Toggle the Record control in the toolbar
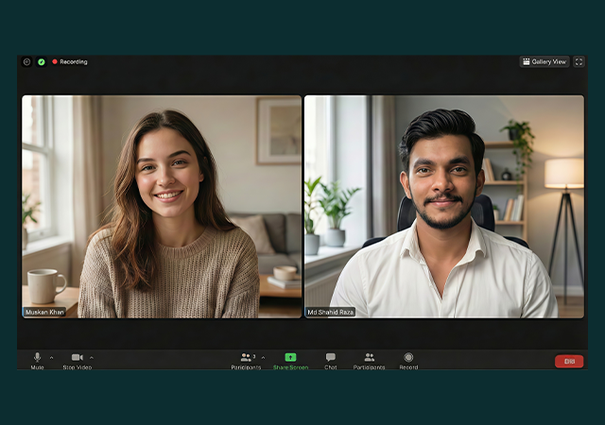The height and width of the screenshot is (425, 605). (408, 358)
